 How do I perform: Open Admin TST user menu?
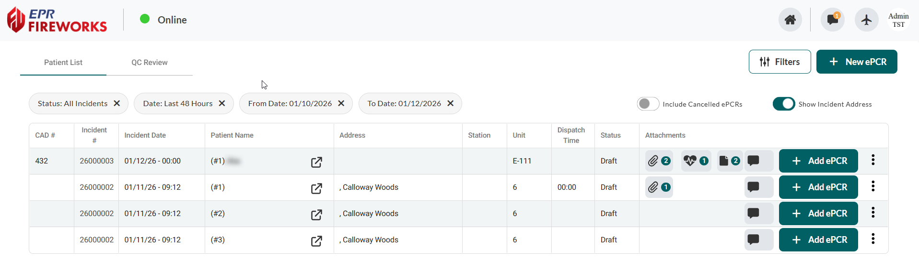tap(898, 20)
